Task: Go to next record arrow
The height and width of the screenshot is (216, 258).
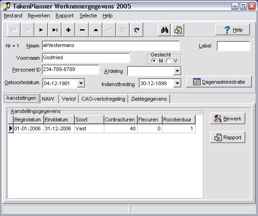Action: pos(41,30)
